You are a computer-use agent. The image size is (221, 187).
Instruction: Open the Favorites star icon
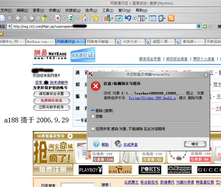(x=96, y=18)
